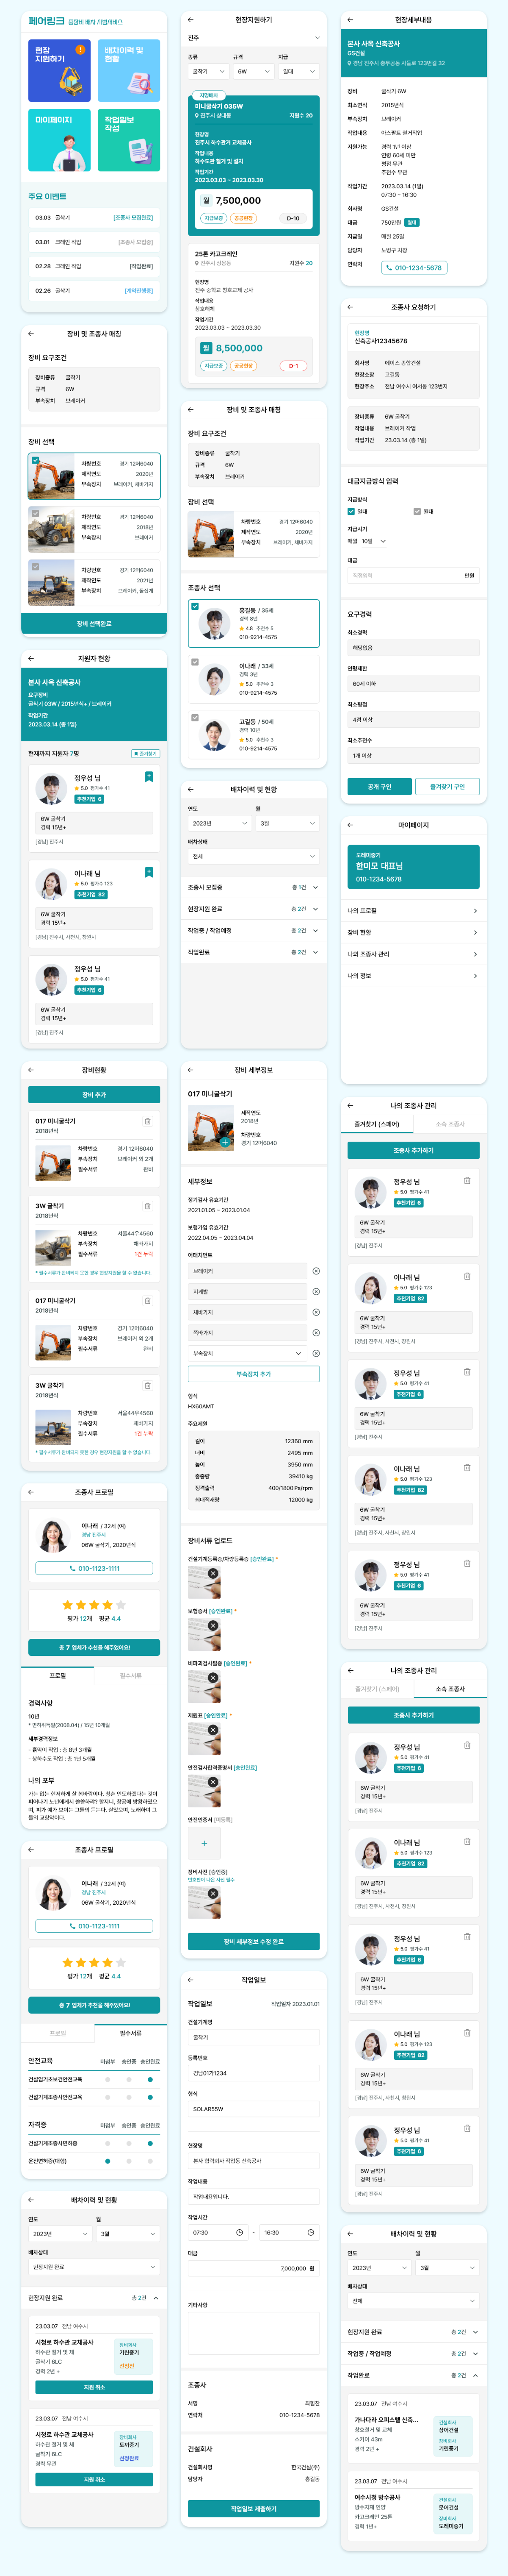
Task: Tap the 부속장치 추가 button
Action: (254, 1375)
